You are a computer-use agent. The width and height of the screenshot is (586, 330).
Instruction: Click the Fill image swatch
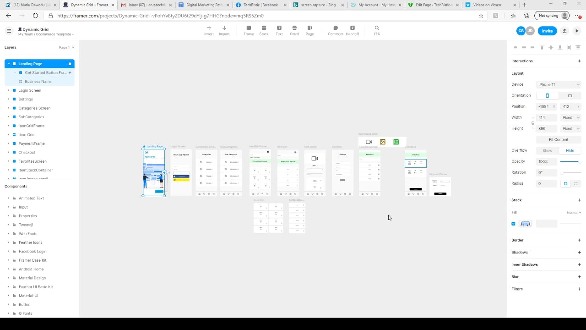coord(526,224)
